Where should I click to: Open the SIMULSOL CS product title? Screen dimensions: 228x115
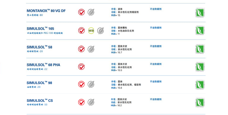point(40,100)
